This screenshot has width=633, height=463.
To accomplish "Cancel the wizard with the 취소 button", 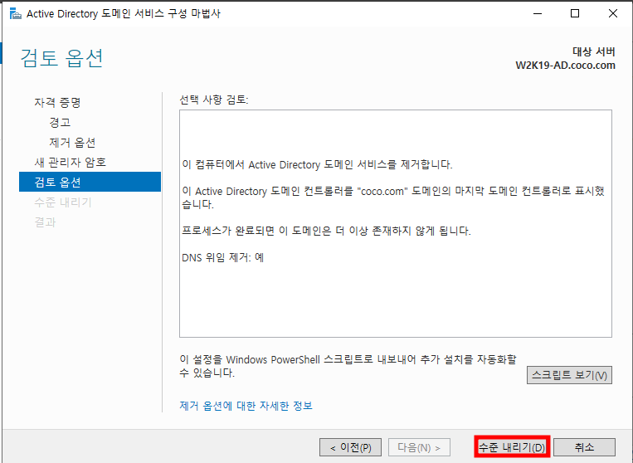I will [584, 447].
